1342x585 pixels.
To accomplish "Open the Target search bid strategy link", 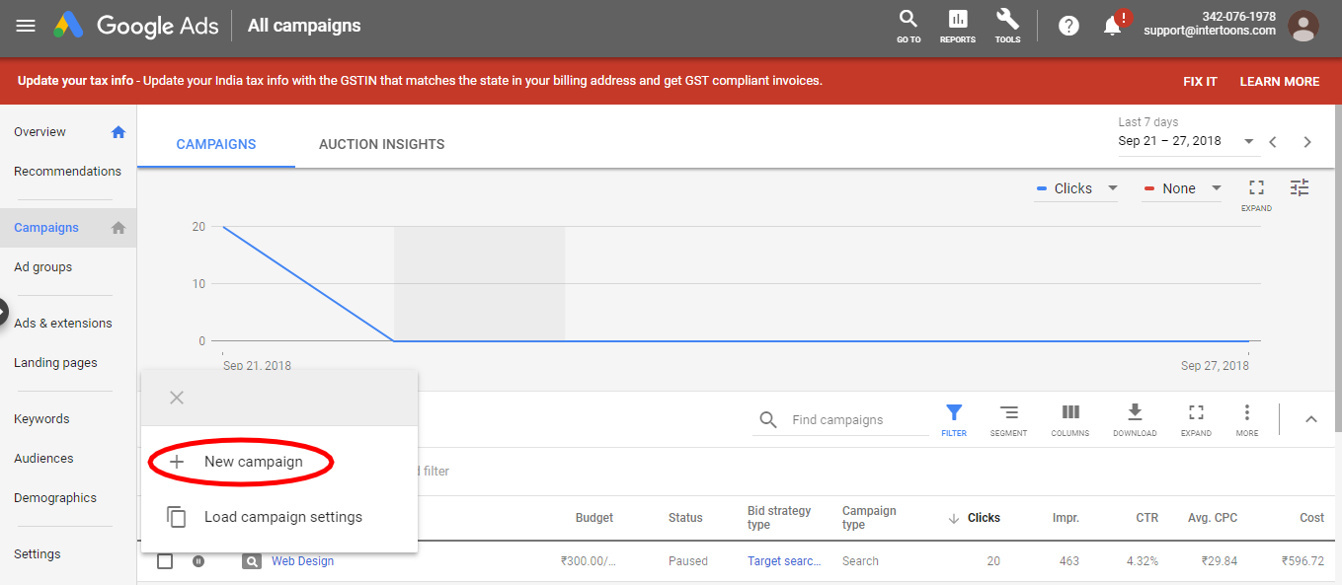I will [784, 561].
